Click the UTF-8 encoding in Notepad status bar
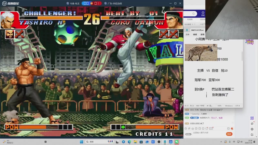Screen dimensions: 258x145 click(238, 106)
